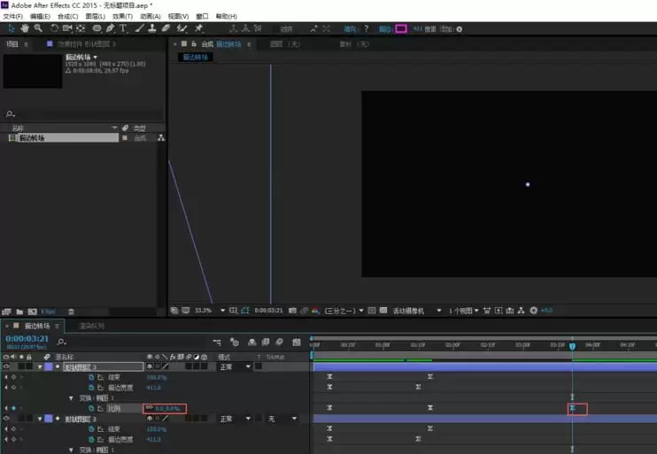
Task: Open the 效果(T) menu
Action: click(122, 16)
